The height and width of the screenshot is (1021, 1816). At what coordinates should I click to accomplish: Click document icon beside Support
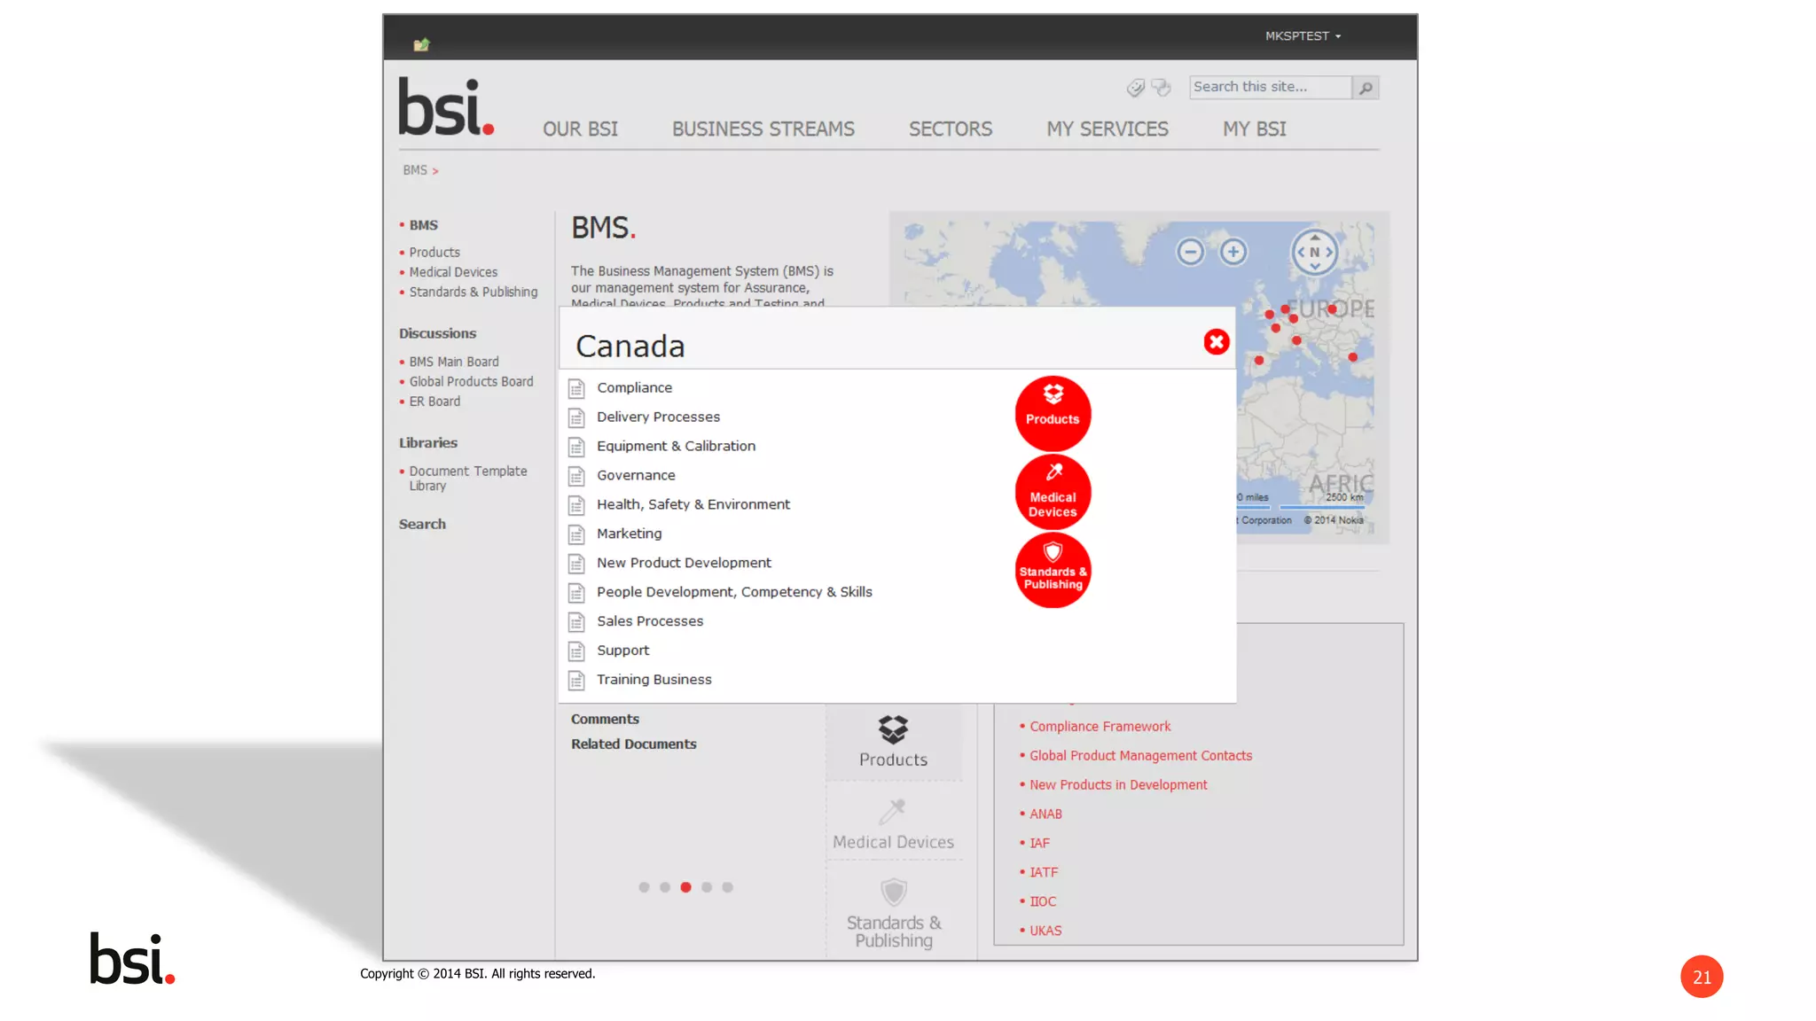point(576,651)
